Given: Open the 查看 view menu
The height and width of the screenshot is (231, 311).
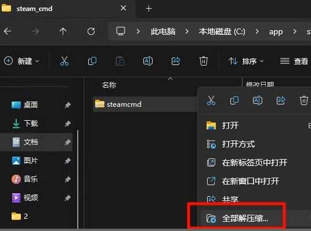Looking at the screenshot, I should point(294,61).
